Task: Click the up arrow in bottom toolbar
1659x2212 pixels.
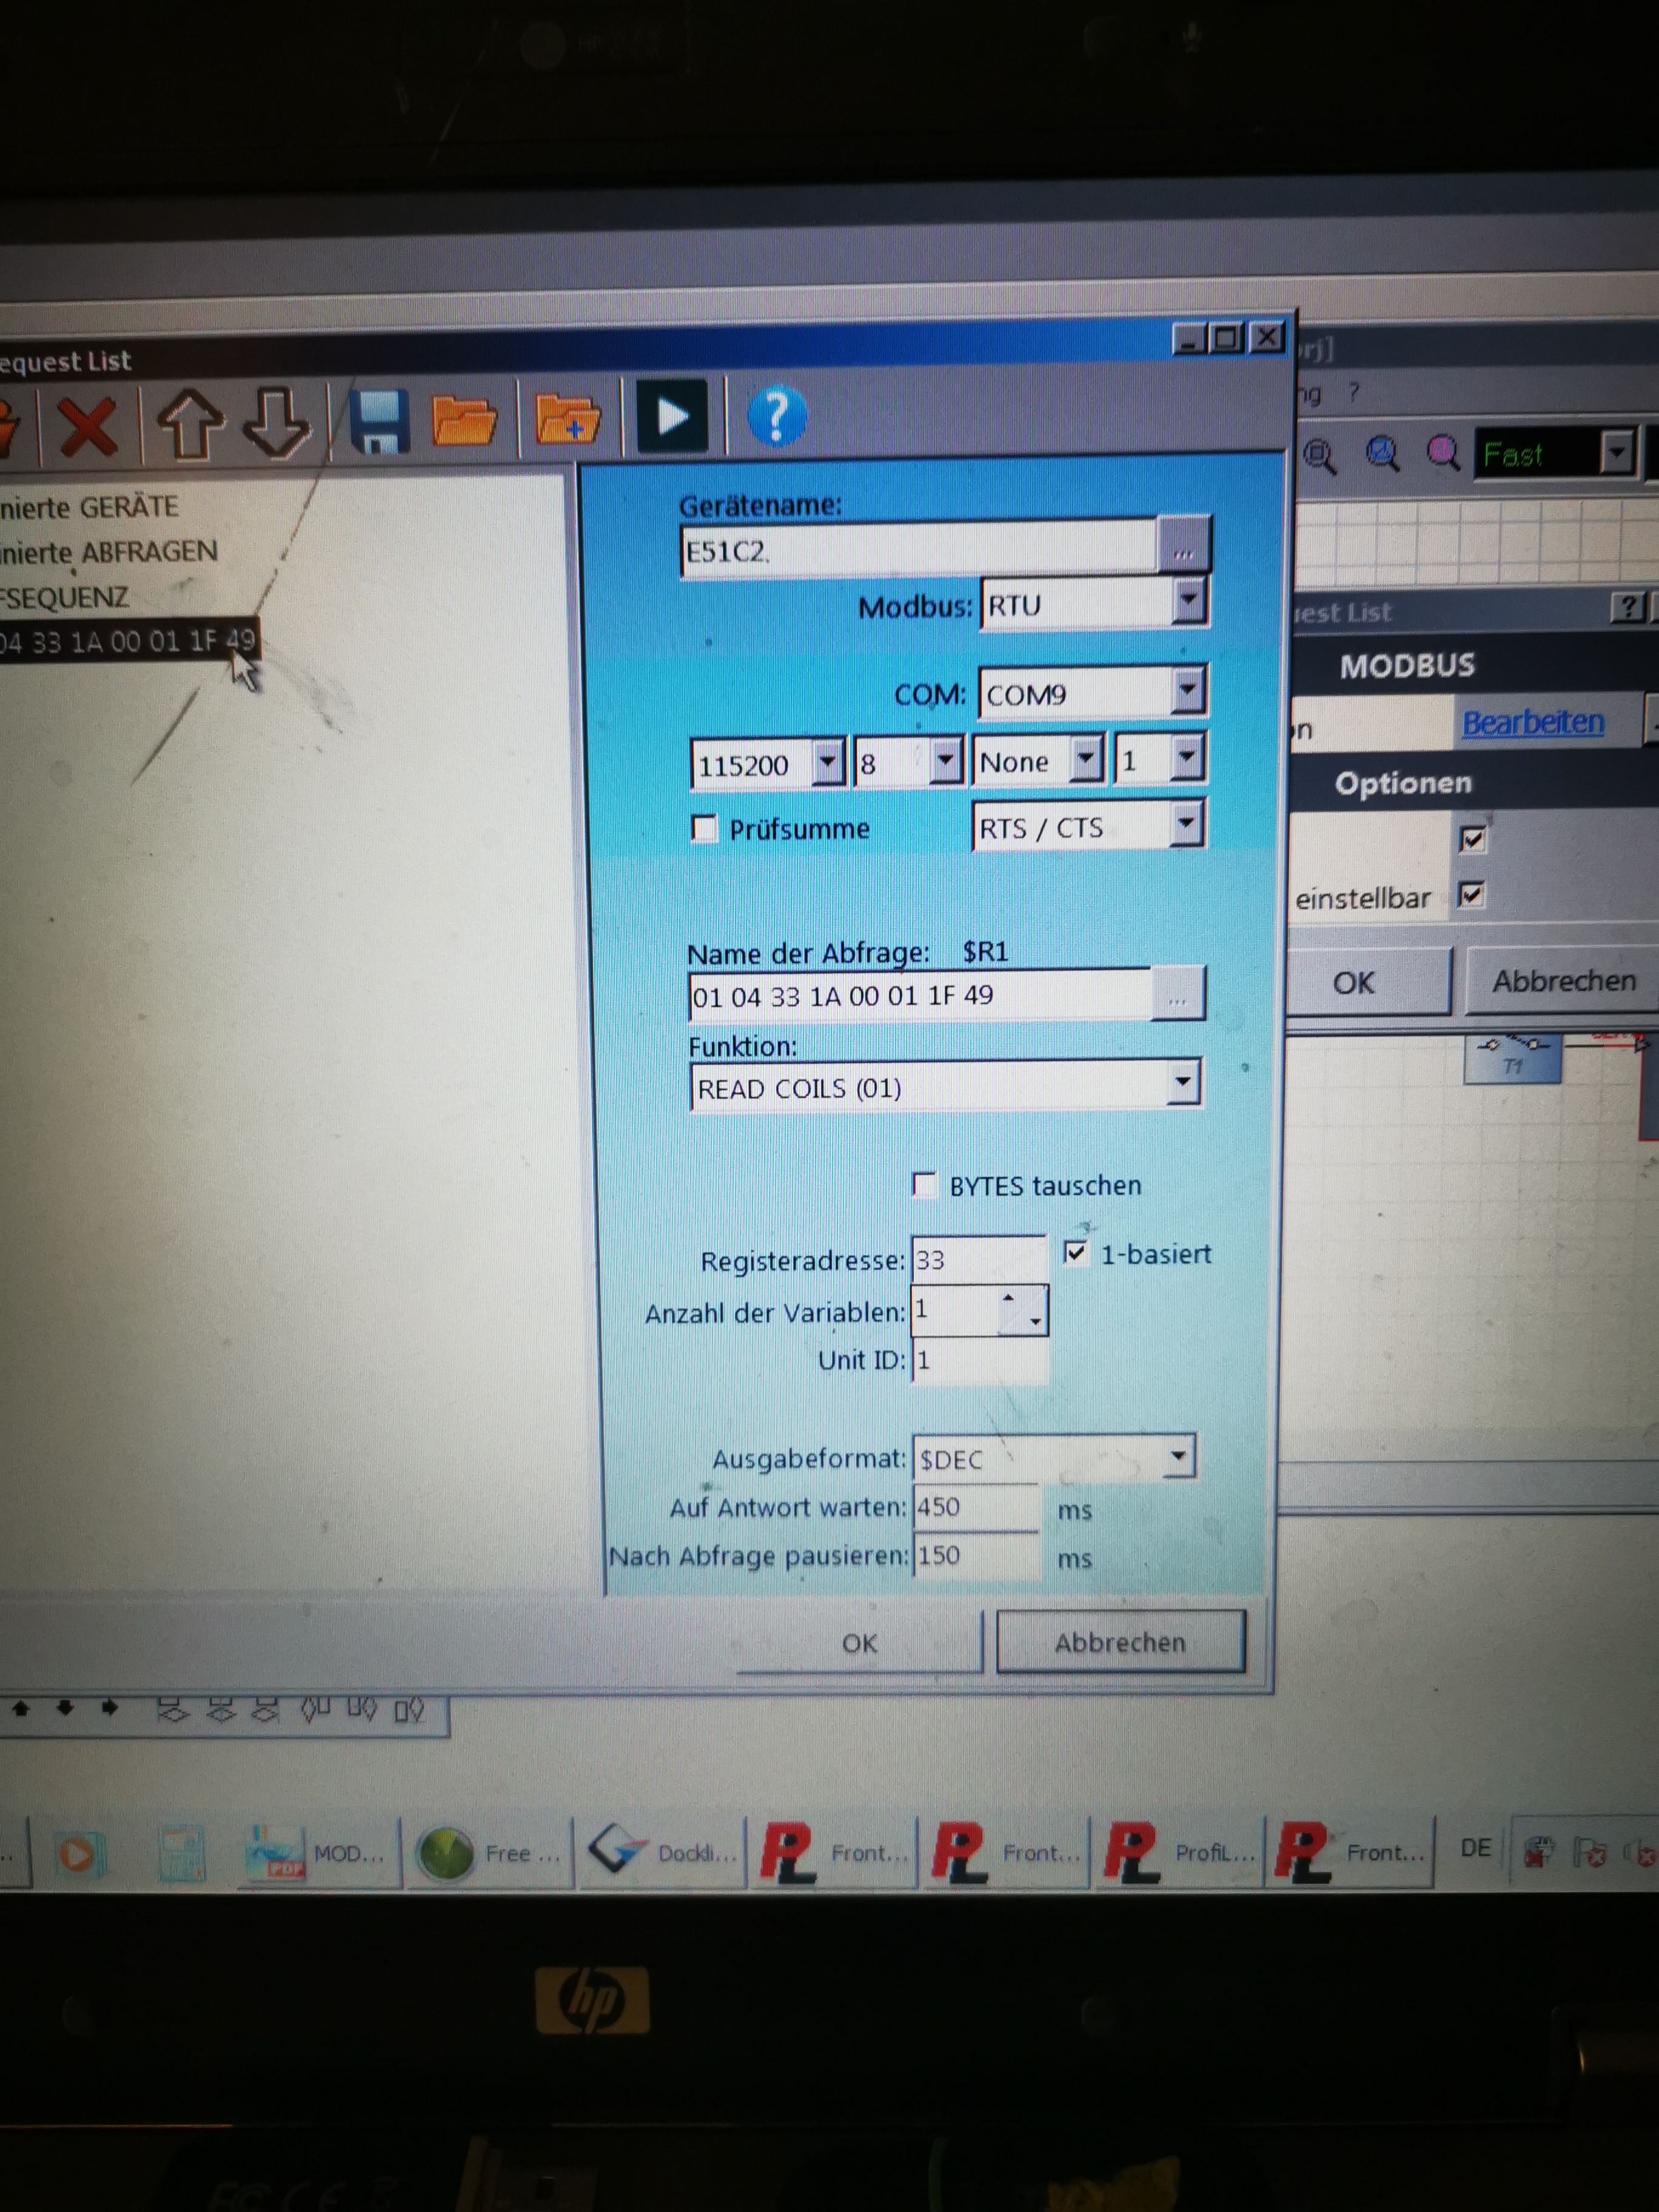Action: [21, 1709]
